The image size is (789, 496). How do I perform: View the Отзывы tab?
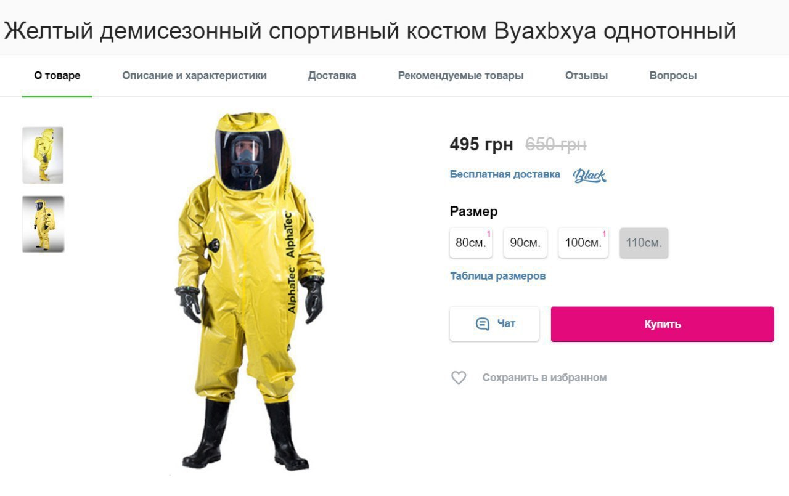pos(586,76)
